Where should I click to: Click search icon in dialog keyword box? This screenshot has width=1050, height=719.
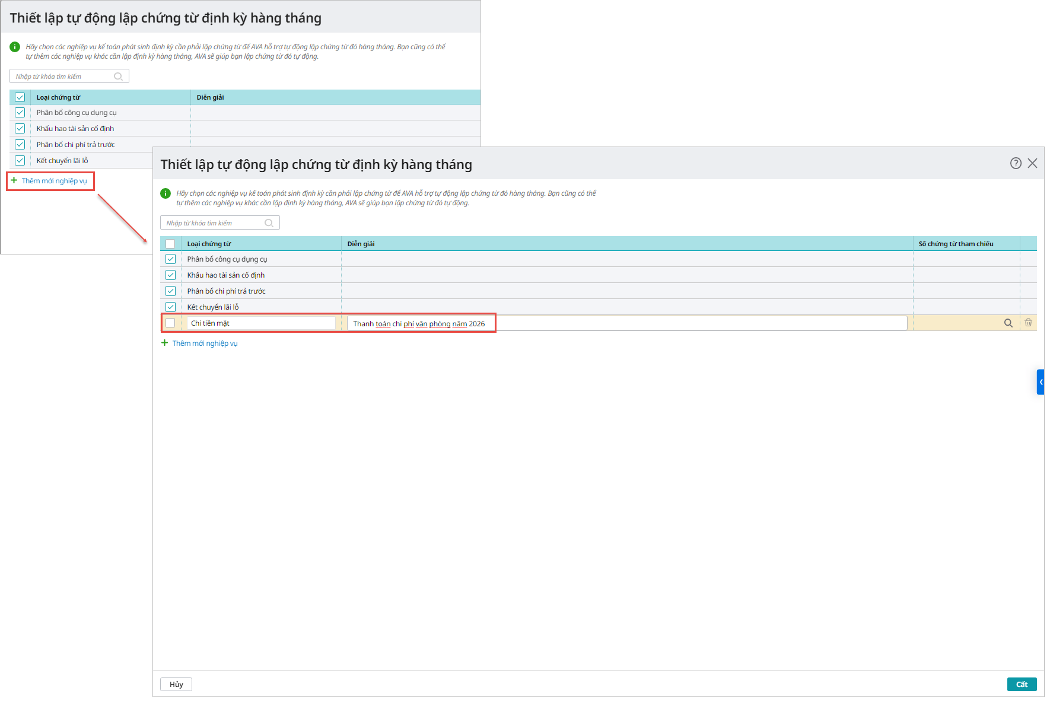click(269, 223)
